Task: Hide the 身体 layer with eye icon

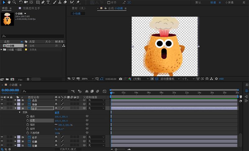Action: point(2,104)
